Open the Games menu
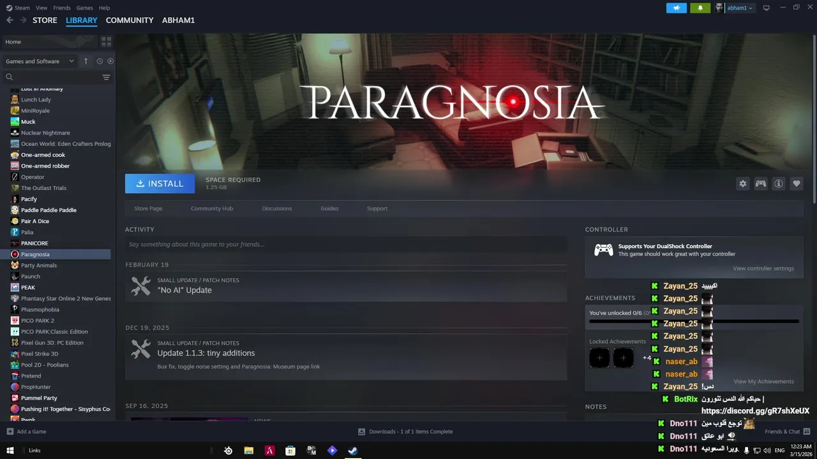 (x=85, y=8)
